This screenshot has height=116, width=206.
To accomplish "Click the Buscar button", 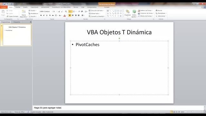I will pos(159,10).
